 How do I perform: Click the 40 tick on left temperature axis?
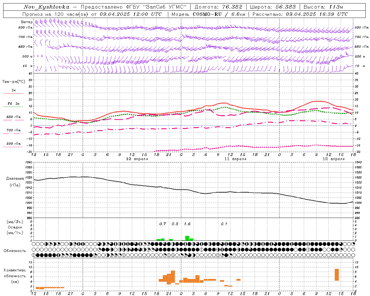[31, 73]
